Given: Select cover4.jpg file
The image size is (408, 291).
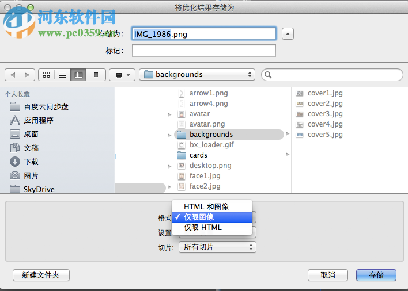Looking at the screenshot, I should click(x=325, y=124).
